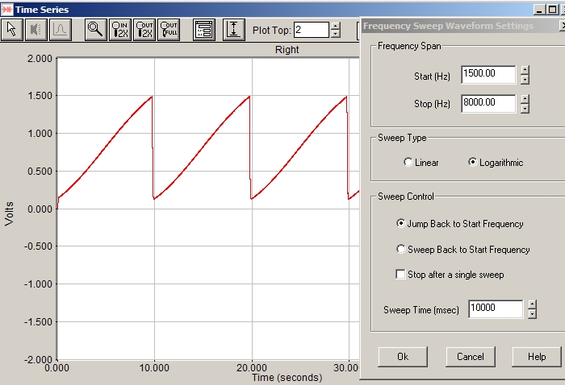Select Logarithmic sweep type

pyautogui.click(x=472, y=163)
